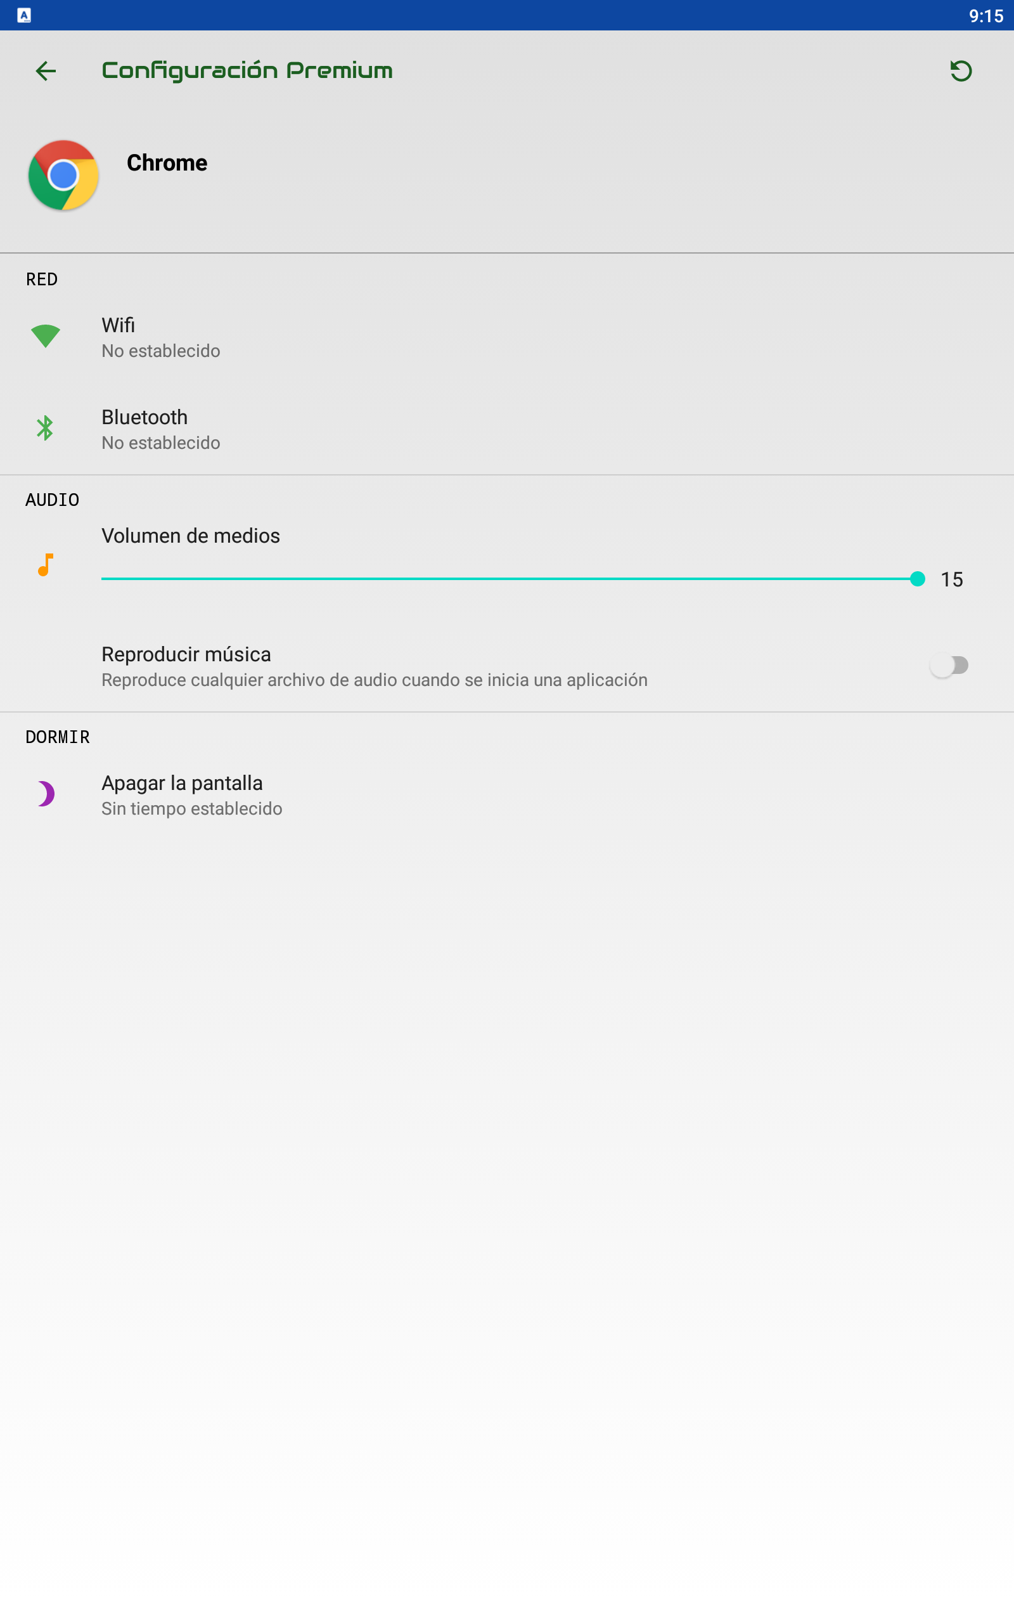The image size is (1014, 1623).
Task: Click the reset/restore icon at top right
Action: (961, 70)
